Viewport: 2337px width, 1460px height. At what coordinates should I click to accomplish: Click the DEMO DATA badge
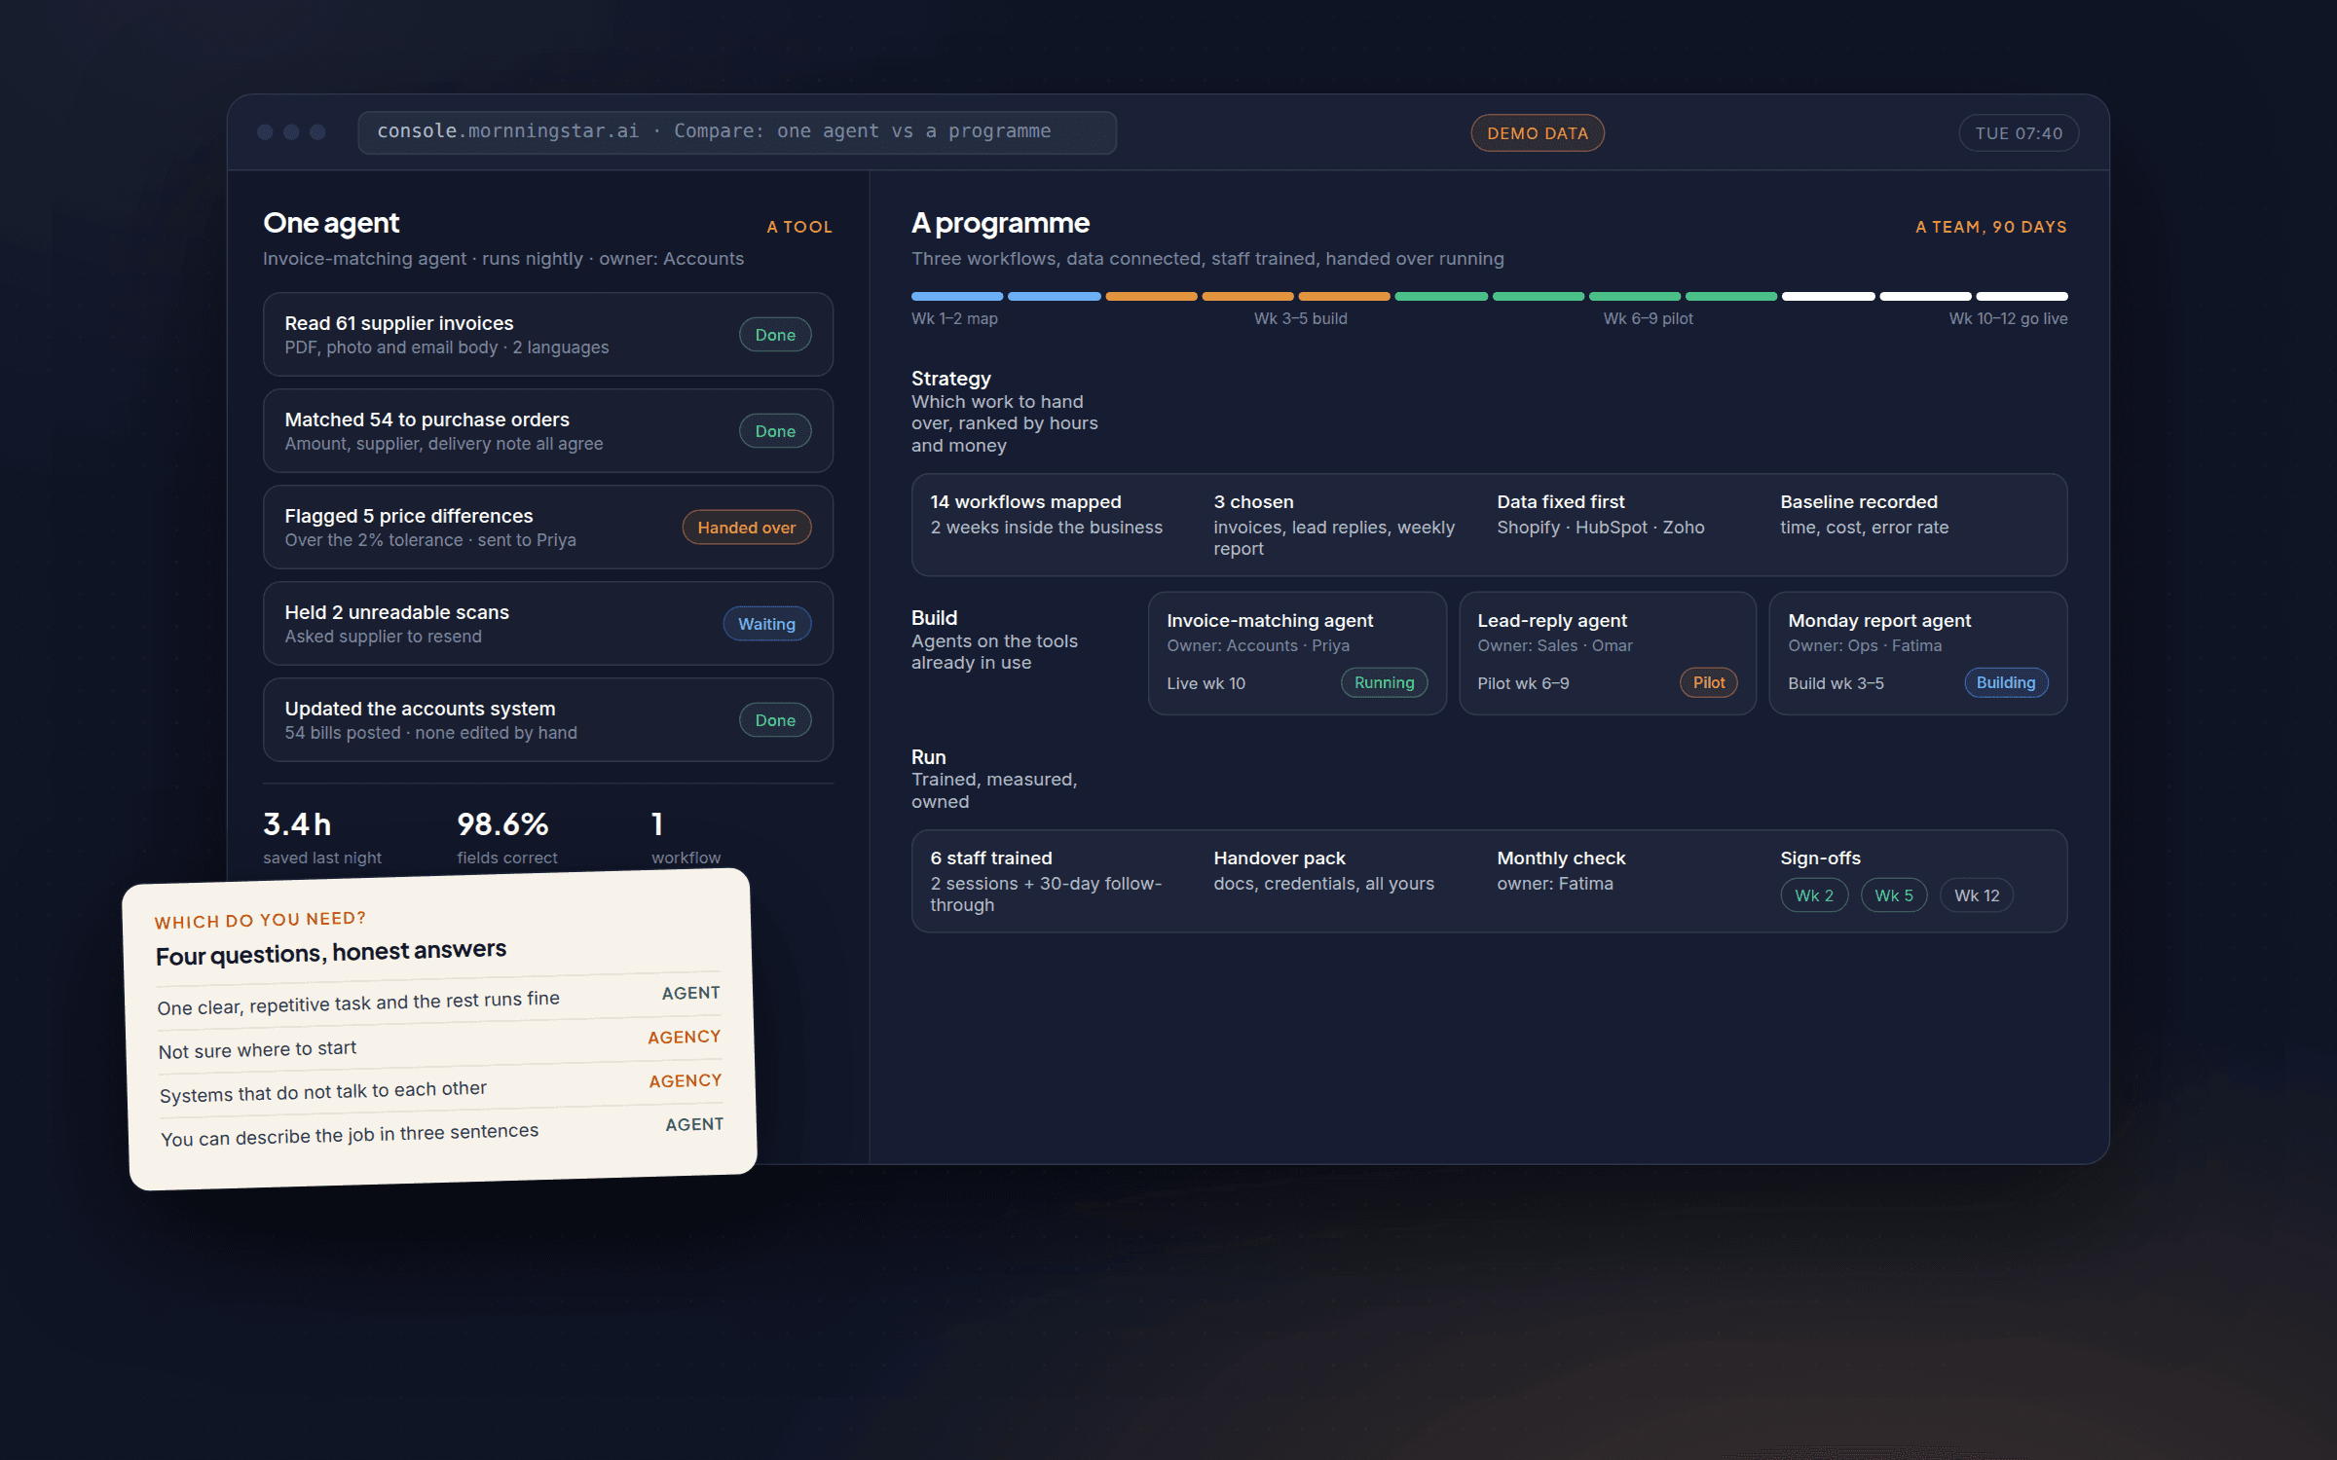tap(1537, 132)
